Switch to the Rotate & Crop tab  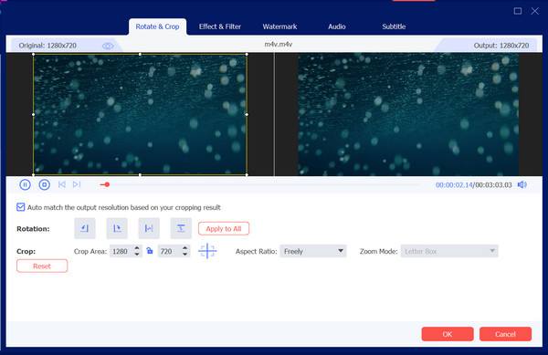[x=157, y=26]
